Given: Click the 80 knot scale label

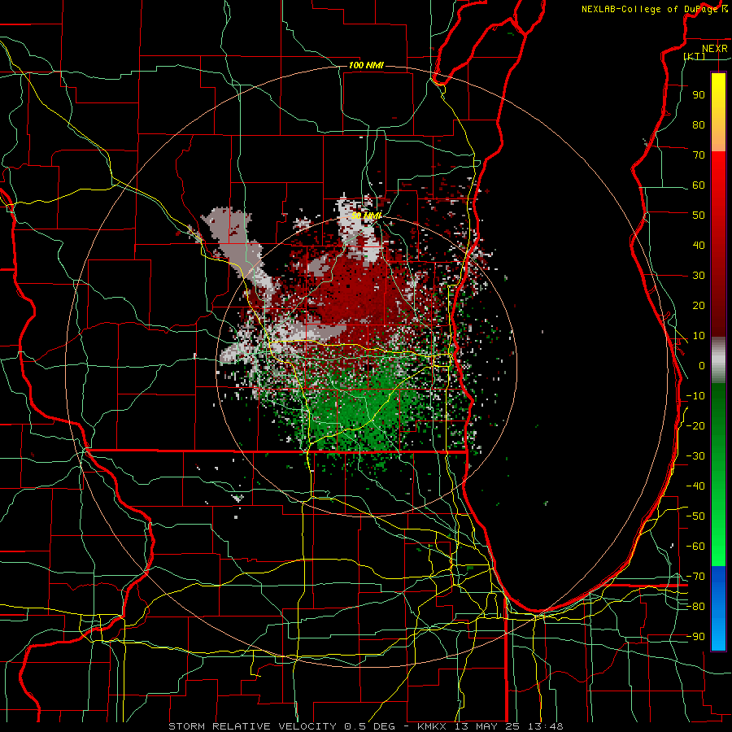Looking at the screenshot, I should coord(699,124).
